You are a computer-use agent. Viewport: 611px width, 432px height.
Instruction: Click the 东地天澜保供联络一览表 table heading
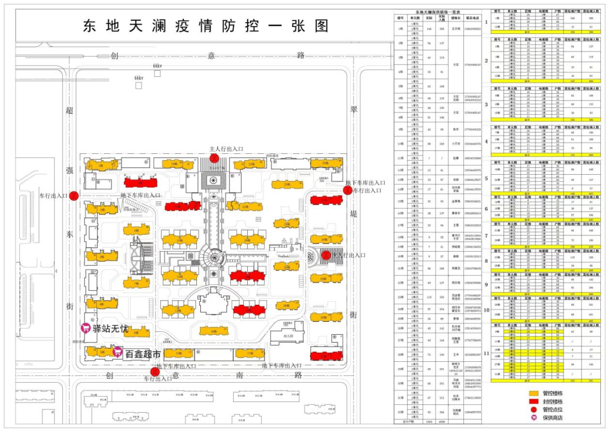pyautogui.click(x=437, y=11)
